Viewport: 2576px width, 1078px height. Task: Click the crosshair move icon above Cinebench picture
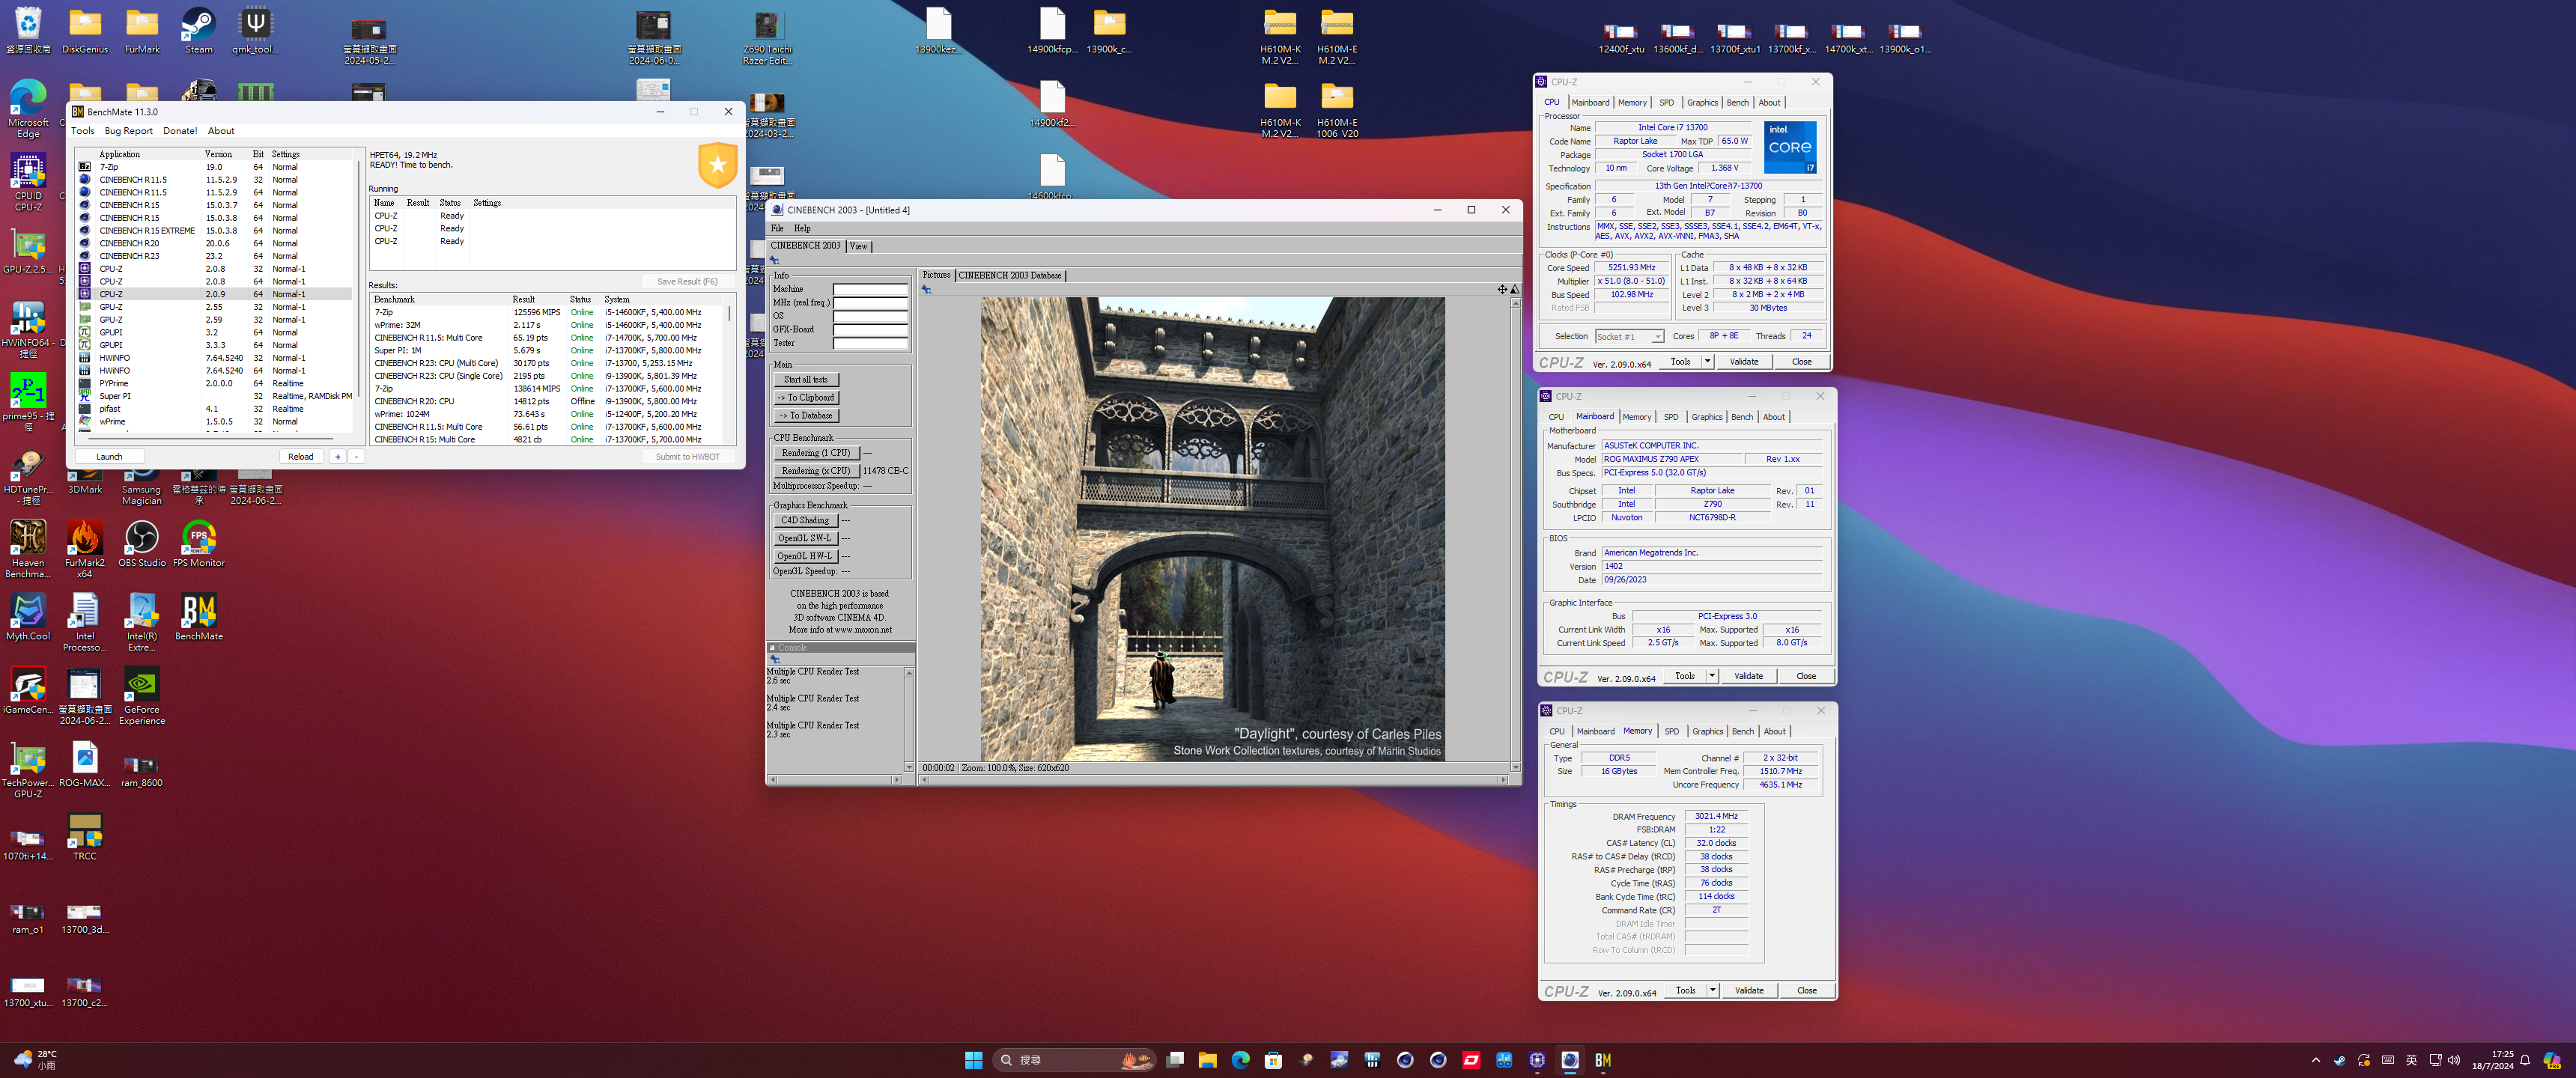pyautogui.click(x=1501, y=289)
